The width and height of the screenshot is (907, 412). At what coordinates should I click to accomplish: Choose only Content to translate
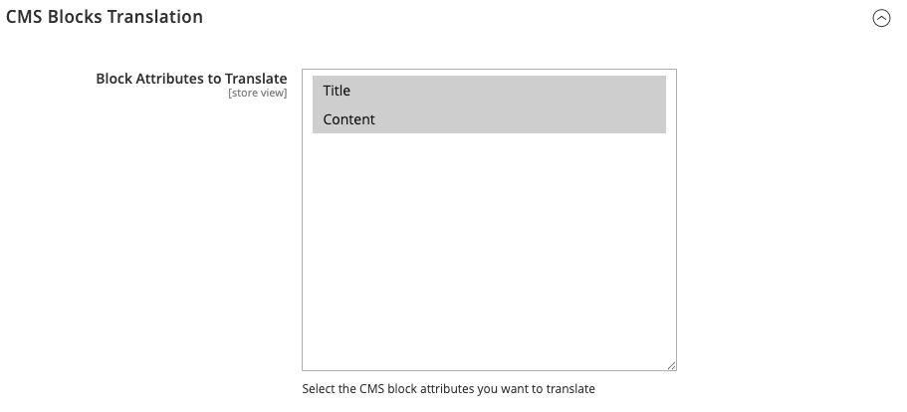488,119
